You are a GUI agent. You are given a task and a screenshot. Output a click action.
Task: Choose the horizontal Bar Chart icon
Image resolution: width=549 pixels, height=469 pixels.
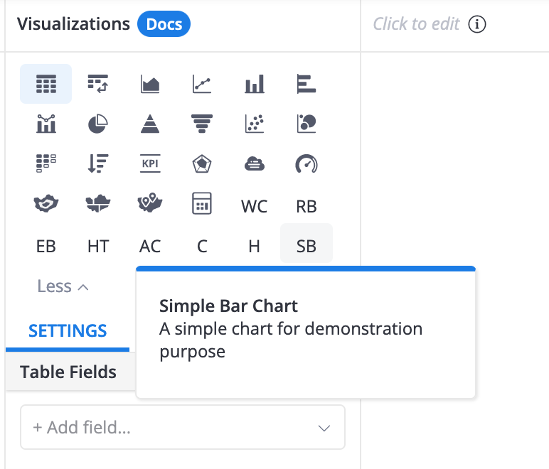307,84
